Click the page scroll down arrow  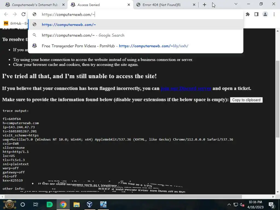pos(278,192)
